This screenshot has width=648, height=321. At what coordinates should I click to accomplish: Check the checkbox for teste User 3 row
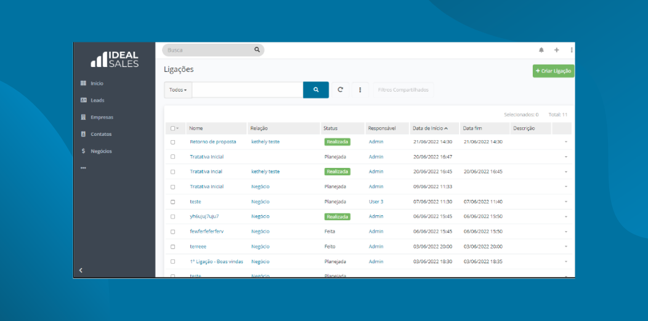(172, 202)
